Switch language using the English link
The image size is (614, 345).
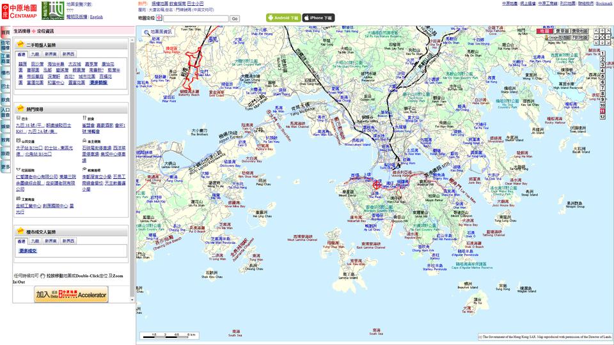[x=97, y=17]
